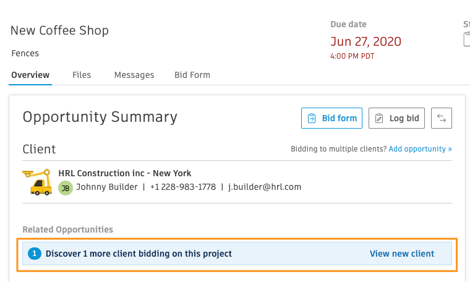Click the swap arrows icon button
Screen dimensions: 470x282
[x=441, y=118]
